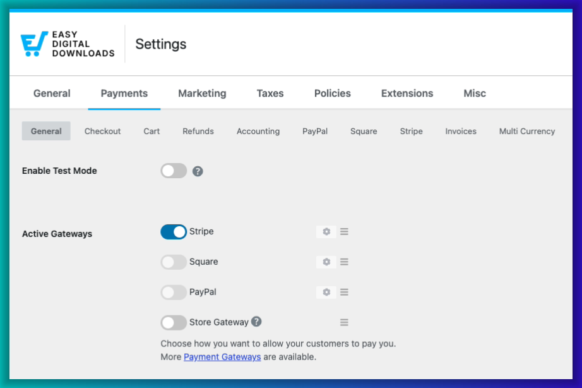Click the Active Gateways label
This screenshot has height=388, width=582.
(x=57, y=234)
